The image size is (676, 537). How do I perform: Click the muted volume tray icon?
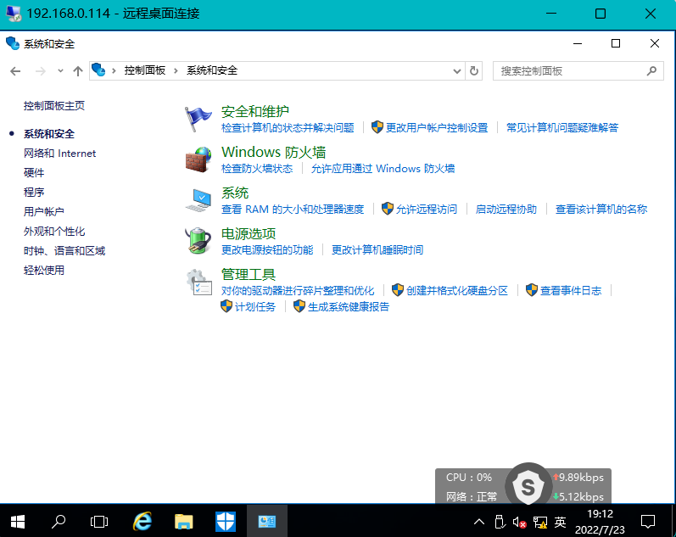[x=519, y=523]
